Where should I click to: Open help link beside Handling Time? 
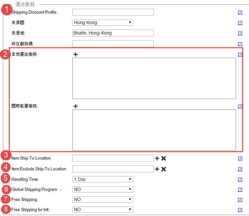[240, 179]
